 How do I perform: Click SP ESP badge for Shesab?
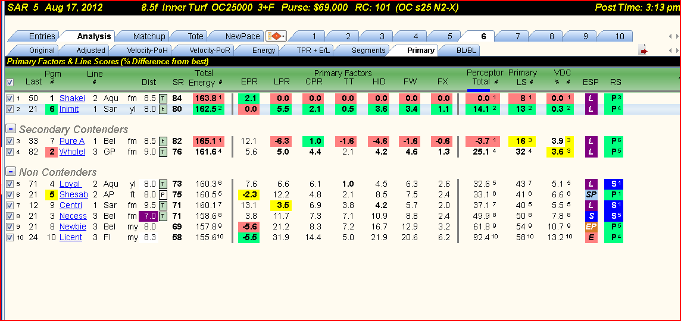pyautogui.click(x=591, y=194)
